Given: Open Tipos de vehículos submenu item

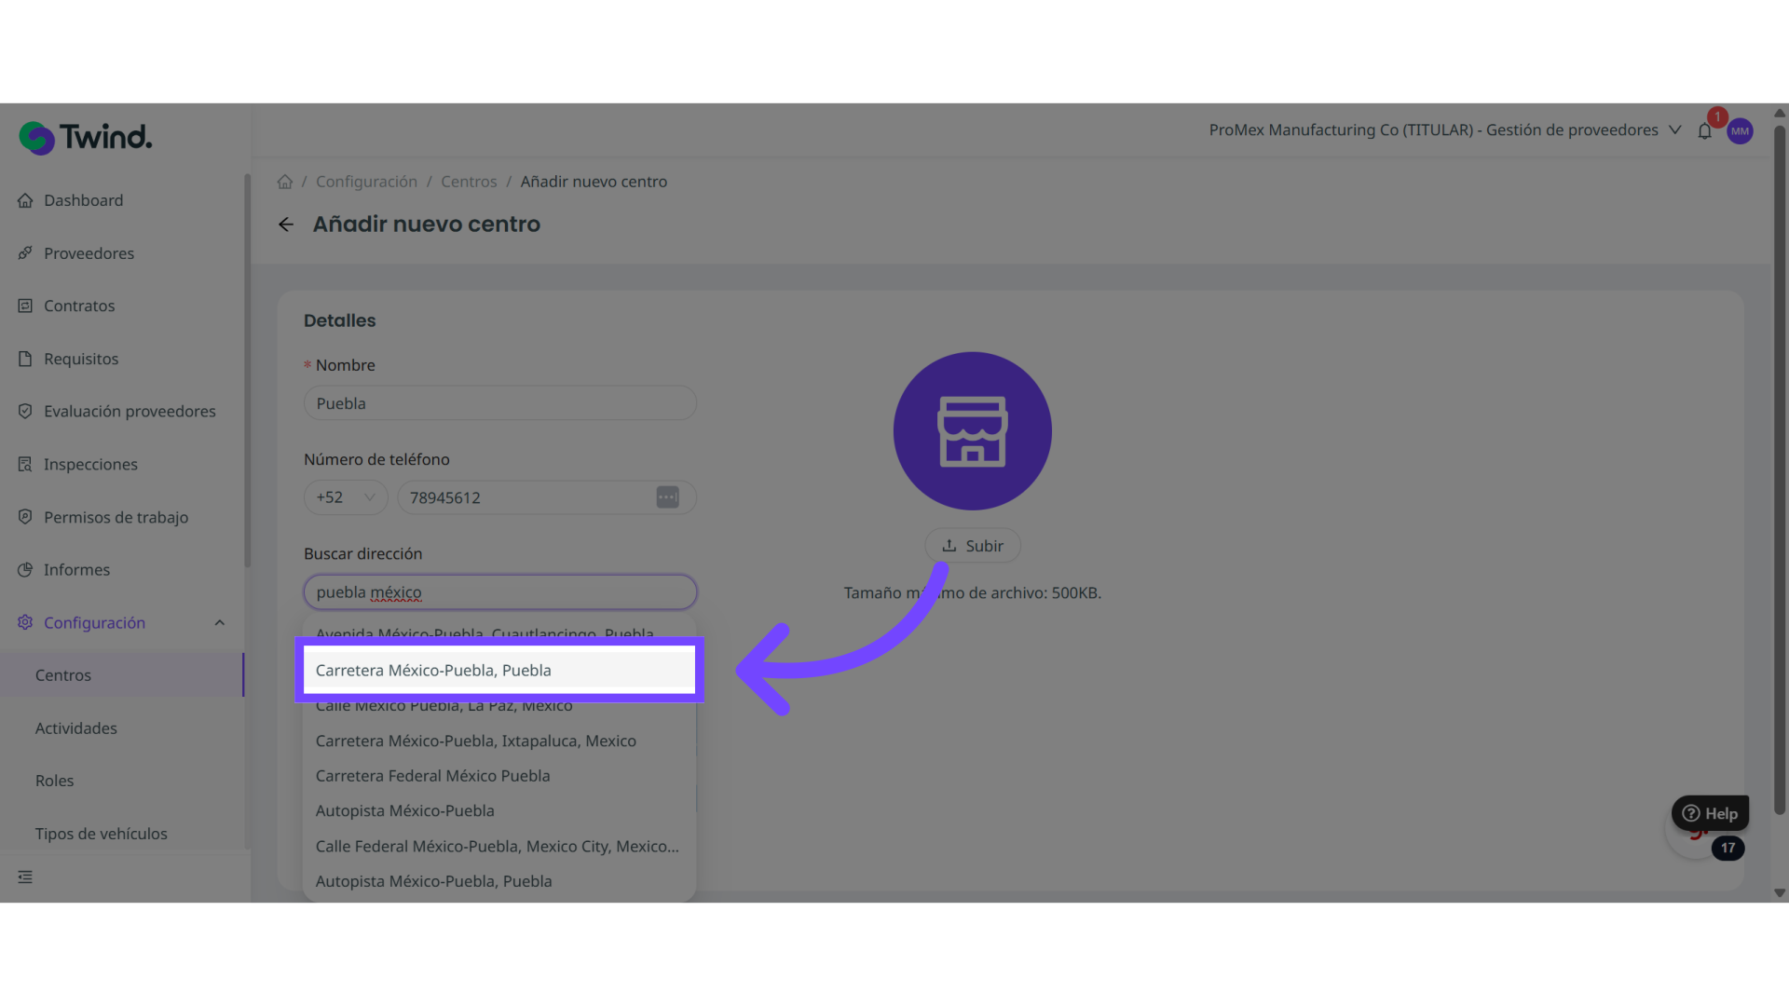Looking at the screenshot, I should [x=101, y=834].
